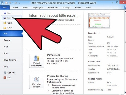The width and height of the screenshot is (126, 95).
Task: Click the Save As label
Action: 11,18
